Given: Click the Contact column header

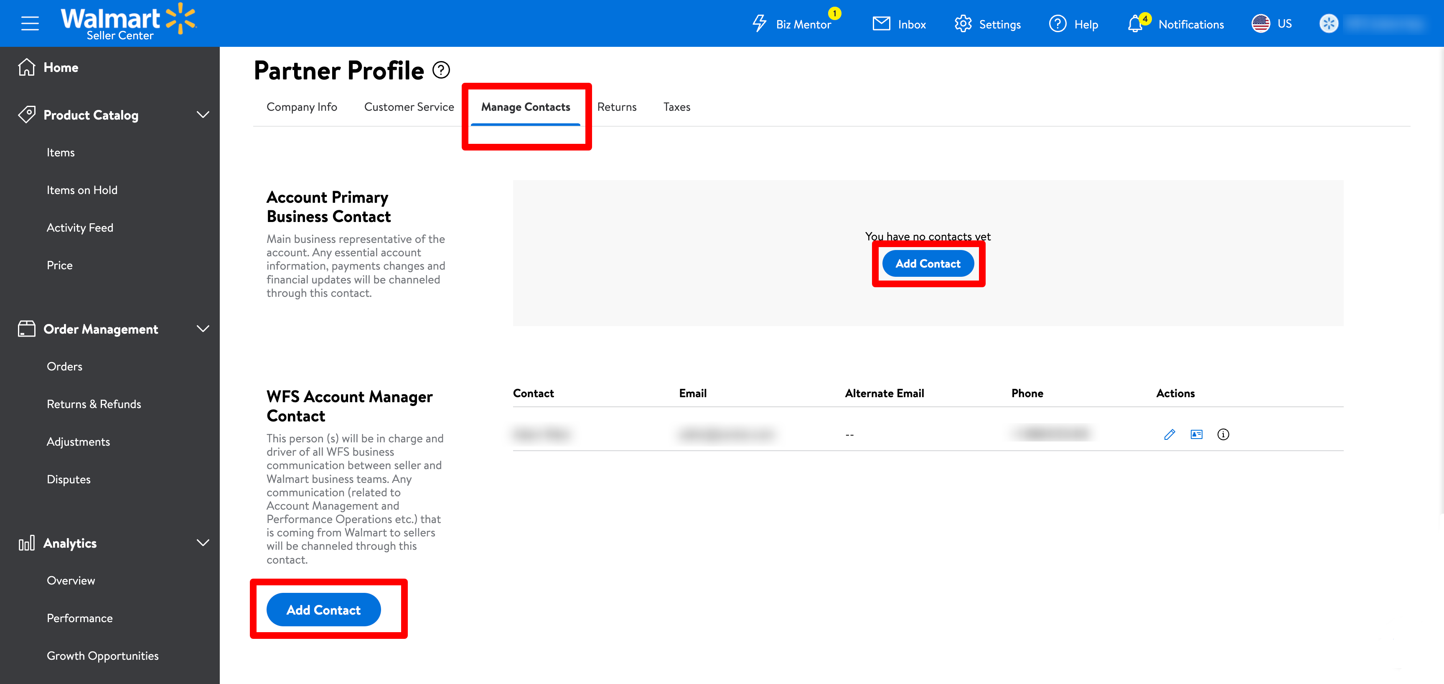Looking at the screenshot, I should pos(533,393).
